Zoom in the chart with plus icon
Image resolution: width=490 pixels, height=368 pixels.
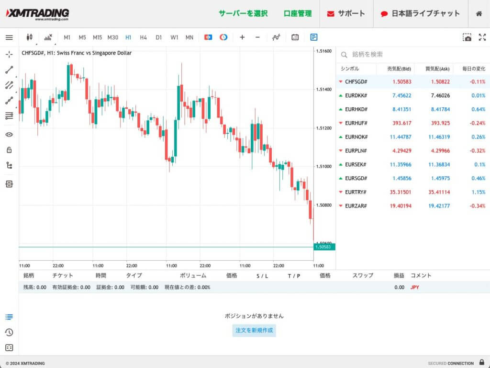242,37
